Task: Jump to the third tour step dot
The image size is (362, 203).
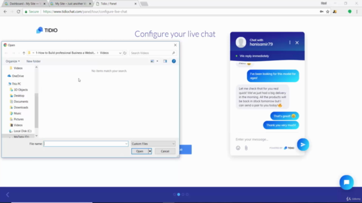Action: 183,195
